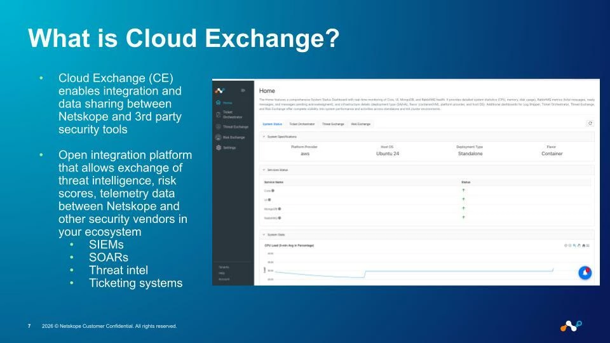Screen dimensions: 610x343
Task: Click the RabbitMQ service up-arrow status
Action: click(463, 217)
